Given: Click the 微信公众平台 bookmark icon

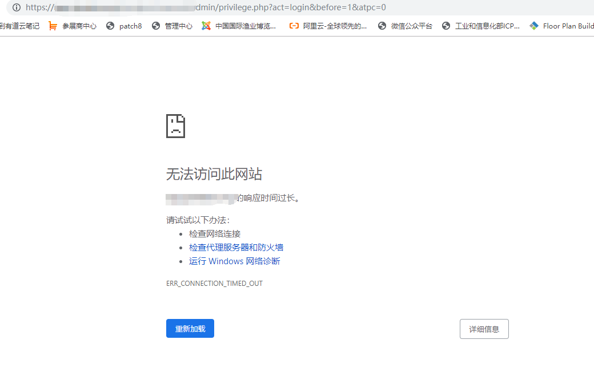Looking at the screenshot, I should tap(382, 25).
